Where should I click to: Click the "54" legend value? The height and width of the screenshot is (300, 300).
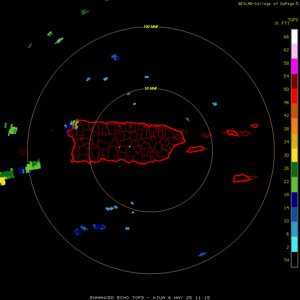tap(286, 76)
